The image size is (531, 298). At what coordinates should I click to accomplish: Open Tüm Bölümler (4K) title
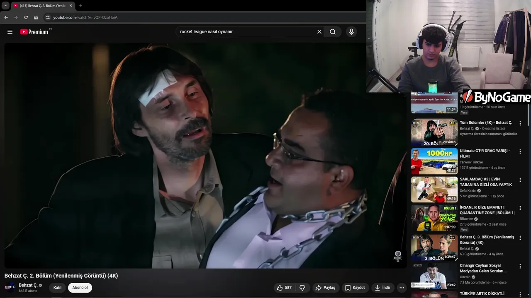[x=486, y=123]
